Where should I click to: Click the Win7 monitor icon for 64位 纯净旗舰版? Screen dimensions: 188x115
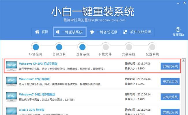point(11,97)
